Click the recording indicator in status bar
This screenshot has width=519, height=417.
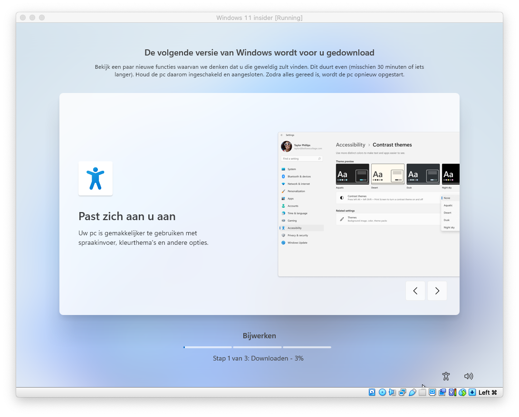coord(442,392)
